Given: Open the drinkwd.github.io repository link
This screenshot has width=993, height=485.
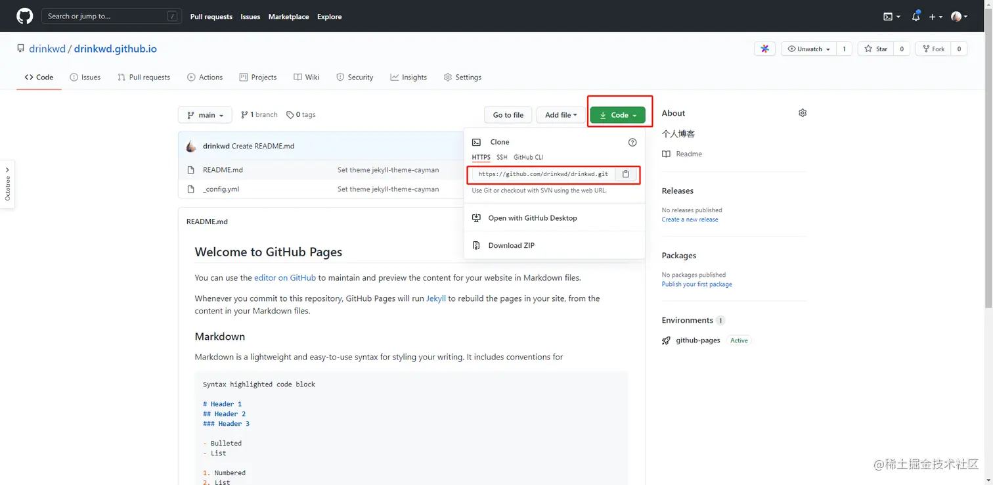Looking at the screenshot, I should pyautogui.click(x=116, y=49).
